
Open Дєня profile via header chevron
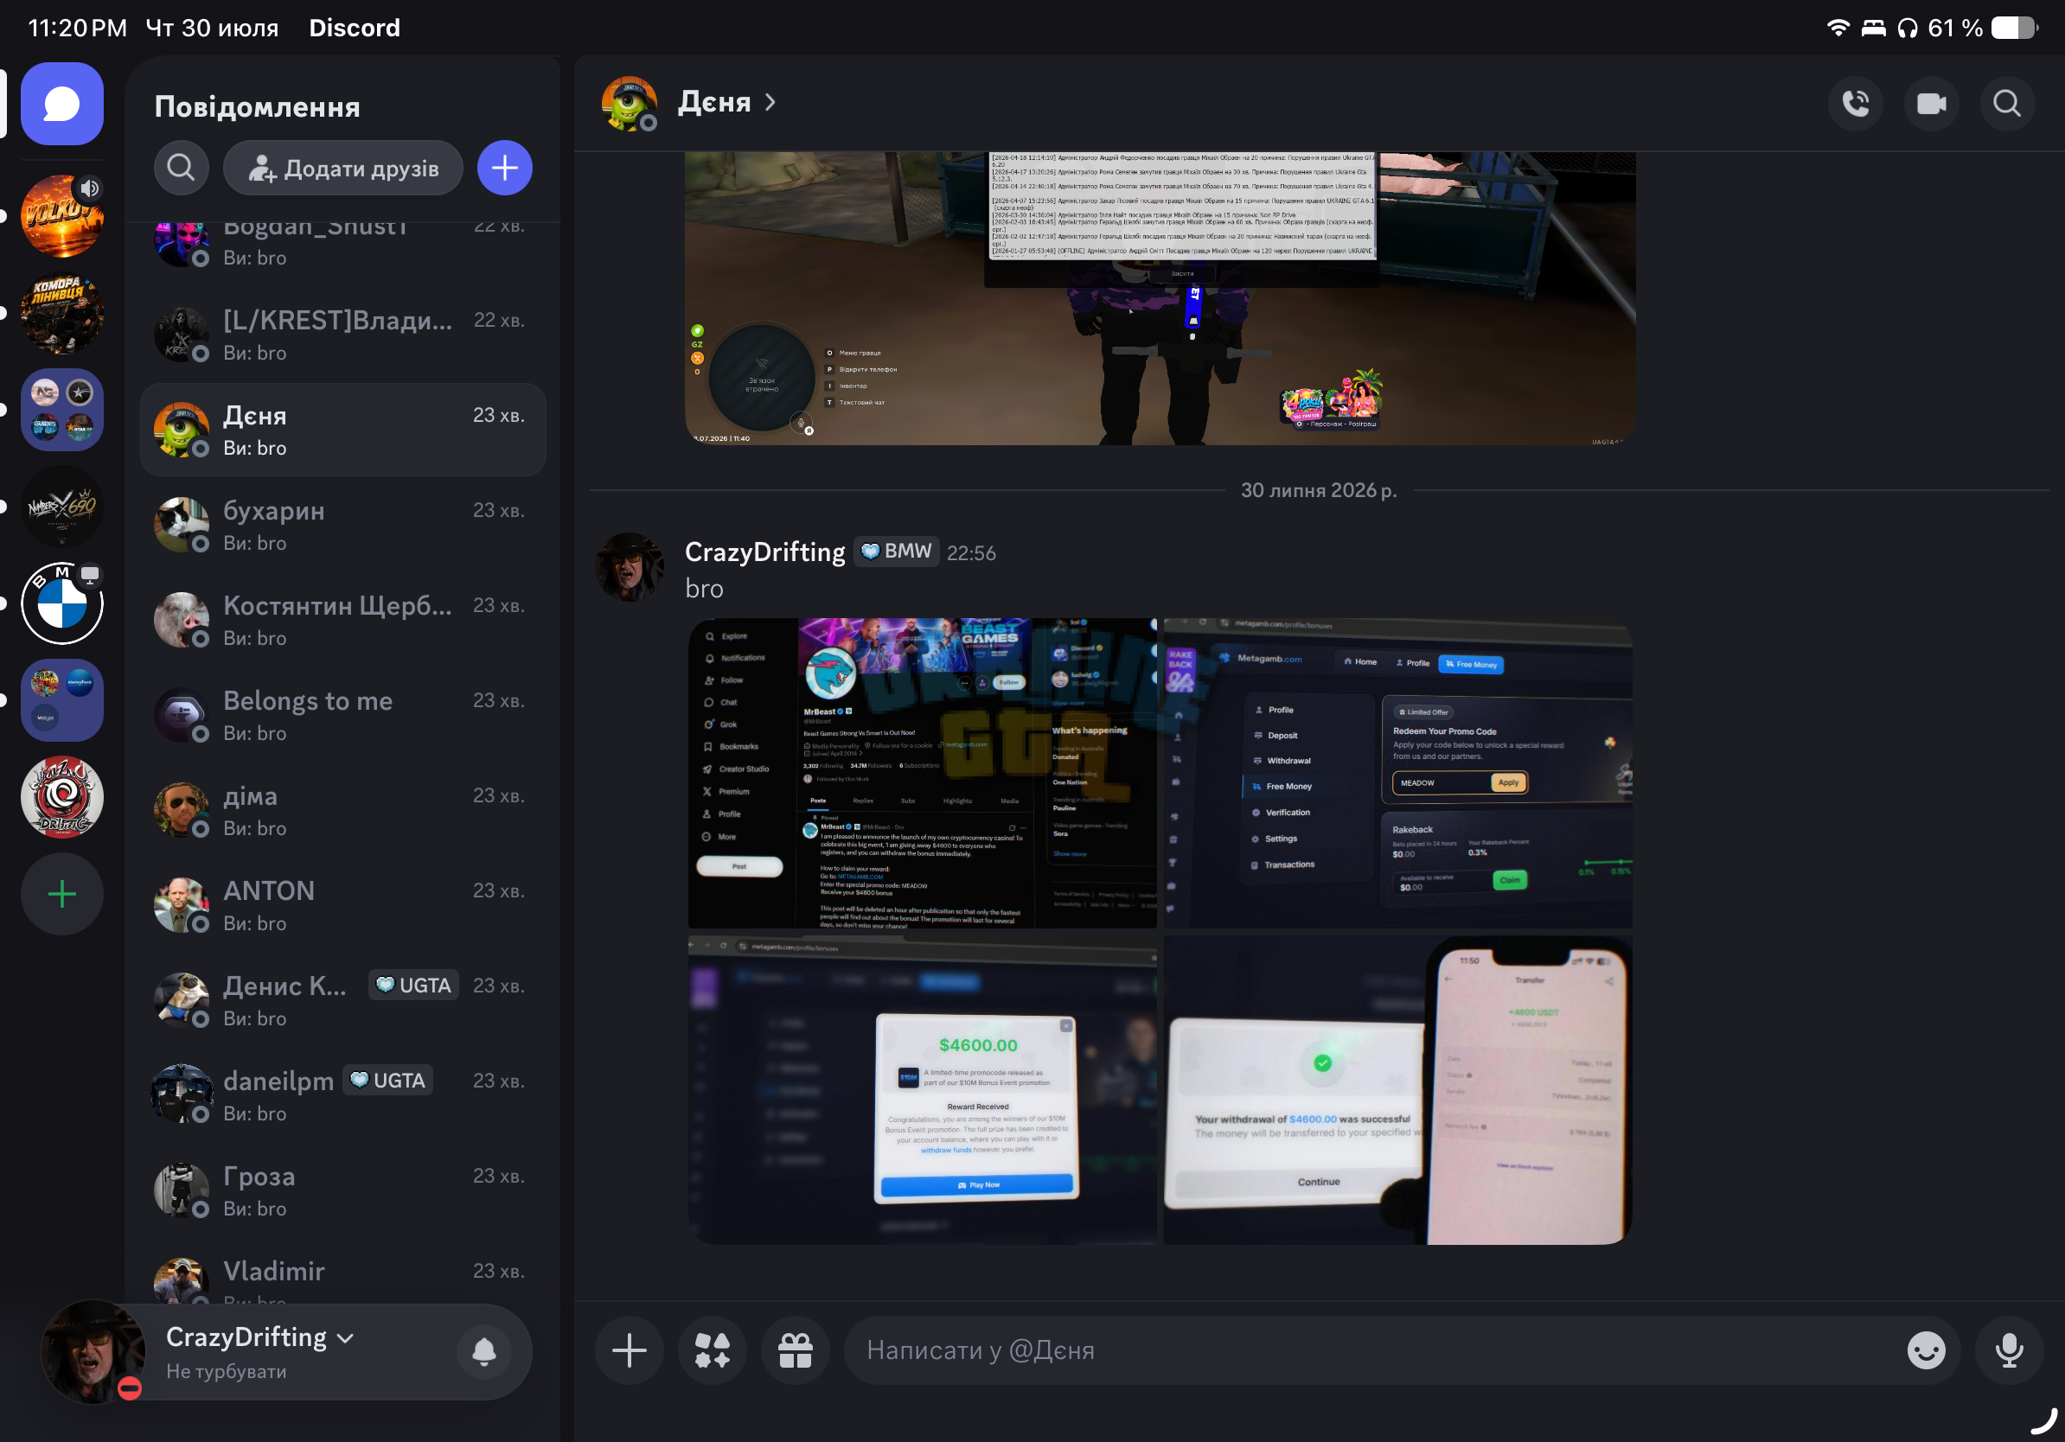770,103
